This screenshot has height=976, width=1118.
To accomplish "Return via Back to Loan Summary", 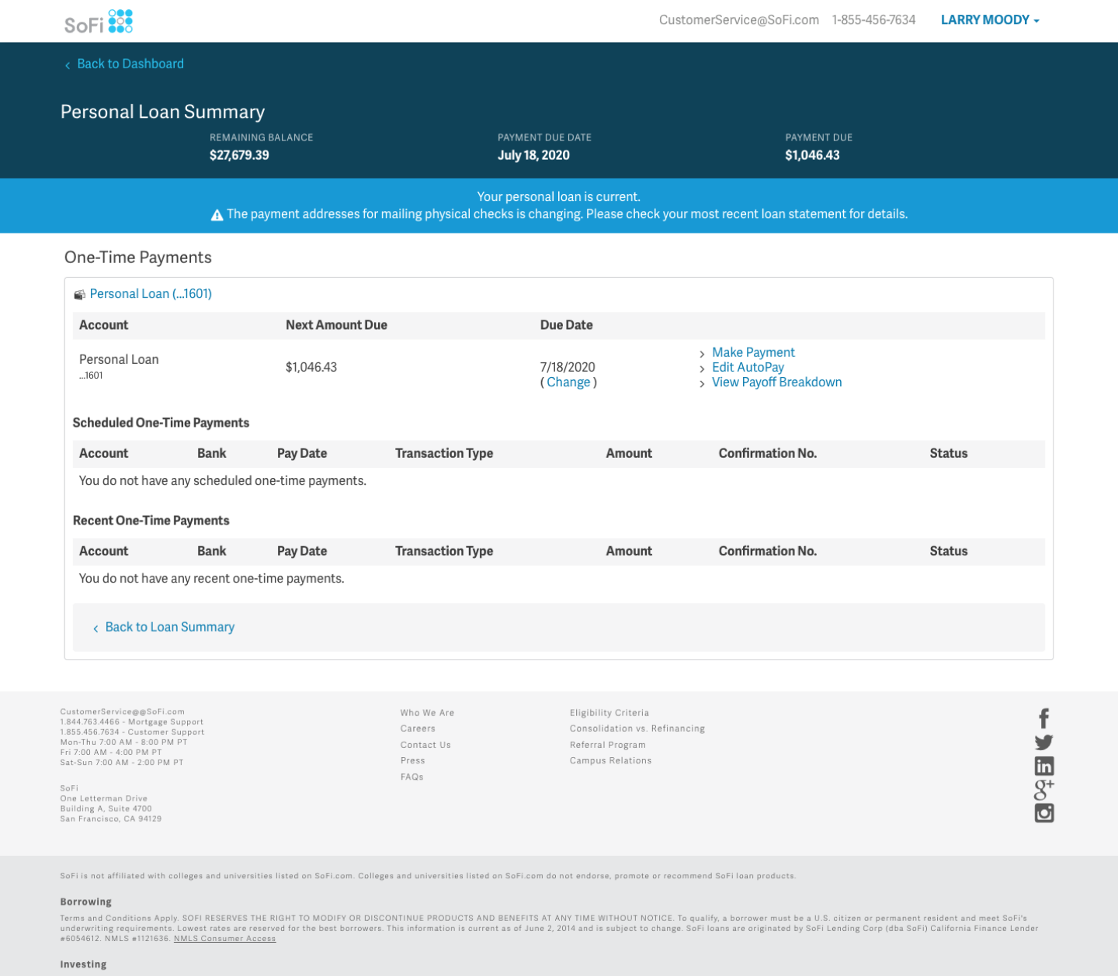I will point(169,627).
